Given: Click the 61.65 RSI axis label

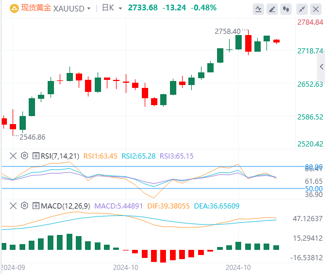Looking at the screenshot, I should tap(314, 182).
